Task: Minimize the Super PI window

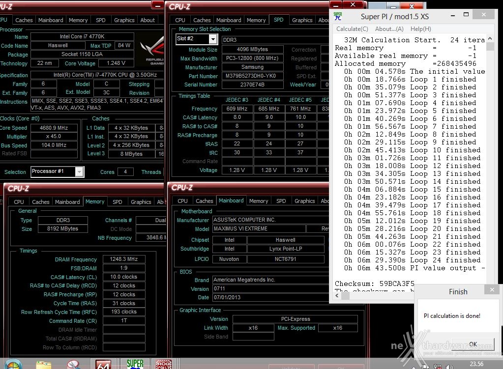Action: click(453, 15)
